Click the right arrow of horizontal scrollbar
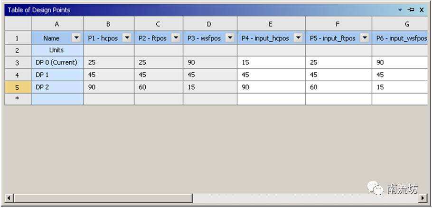Viewport: 432px width, 208px height. pyautogui.click(x=423, y=198)
